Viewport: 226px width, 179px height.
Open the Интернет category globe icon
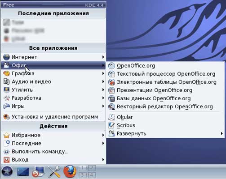6,57
